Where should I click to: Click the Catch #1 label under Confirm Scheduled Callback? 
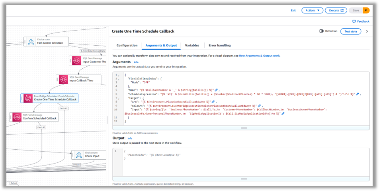[x=41, y=127]
